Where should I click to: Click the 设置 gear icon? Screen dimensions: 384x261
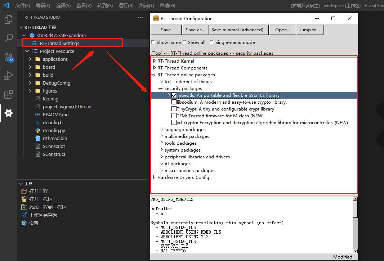(24, 223)
